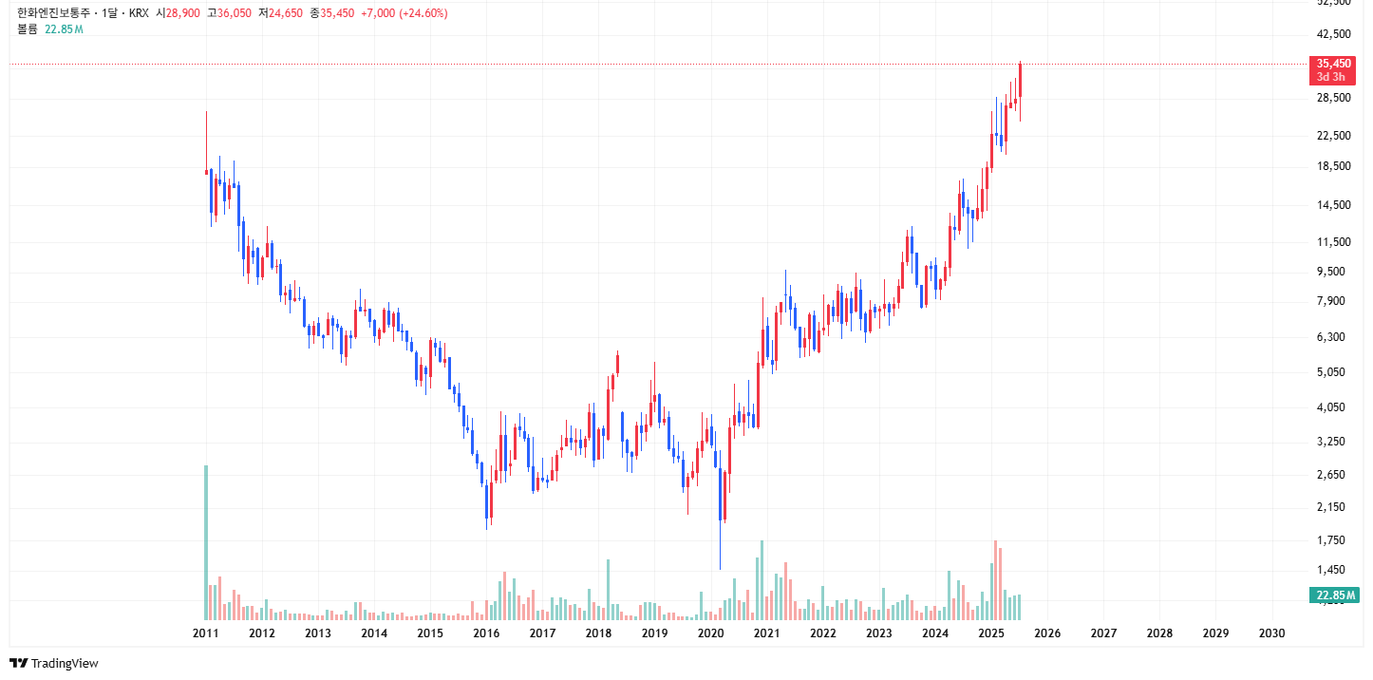Screen dimensions: 1373x680
Task: Click the TradingView logo
Action: point(54,663)
